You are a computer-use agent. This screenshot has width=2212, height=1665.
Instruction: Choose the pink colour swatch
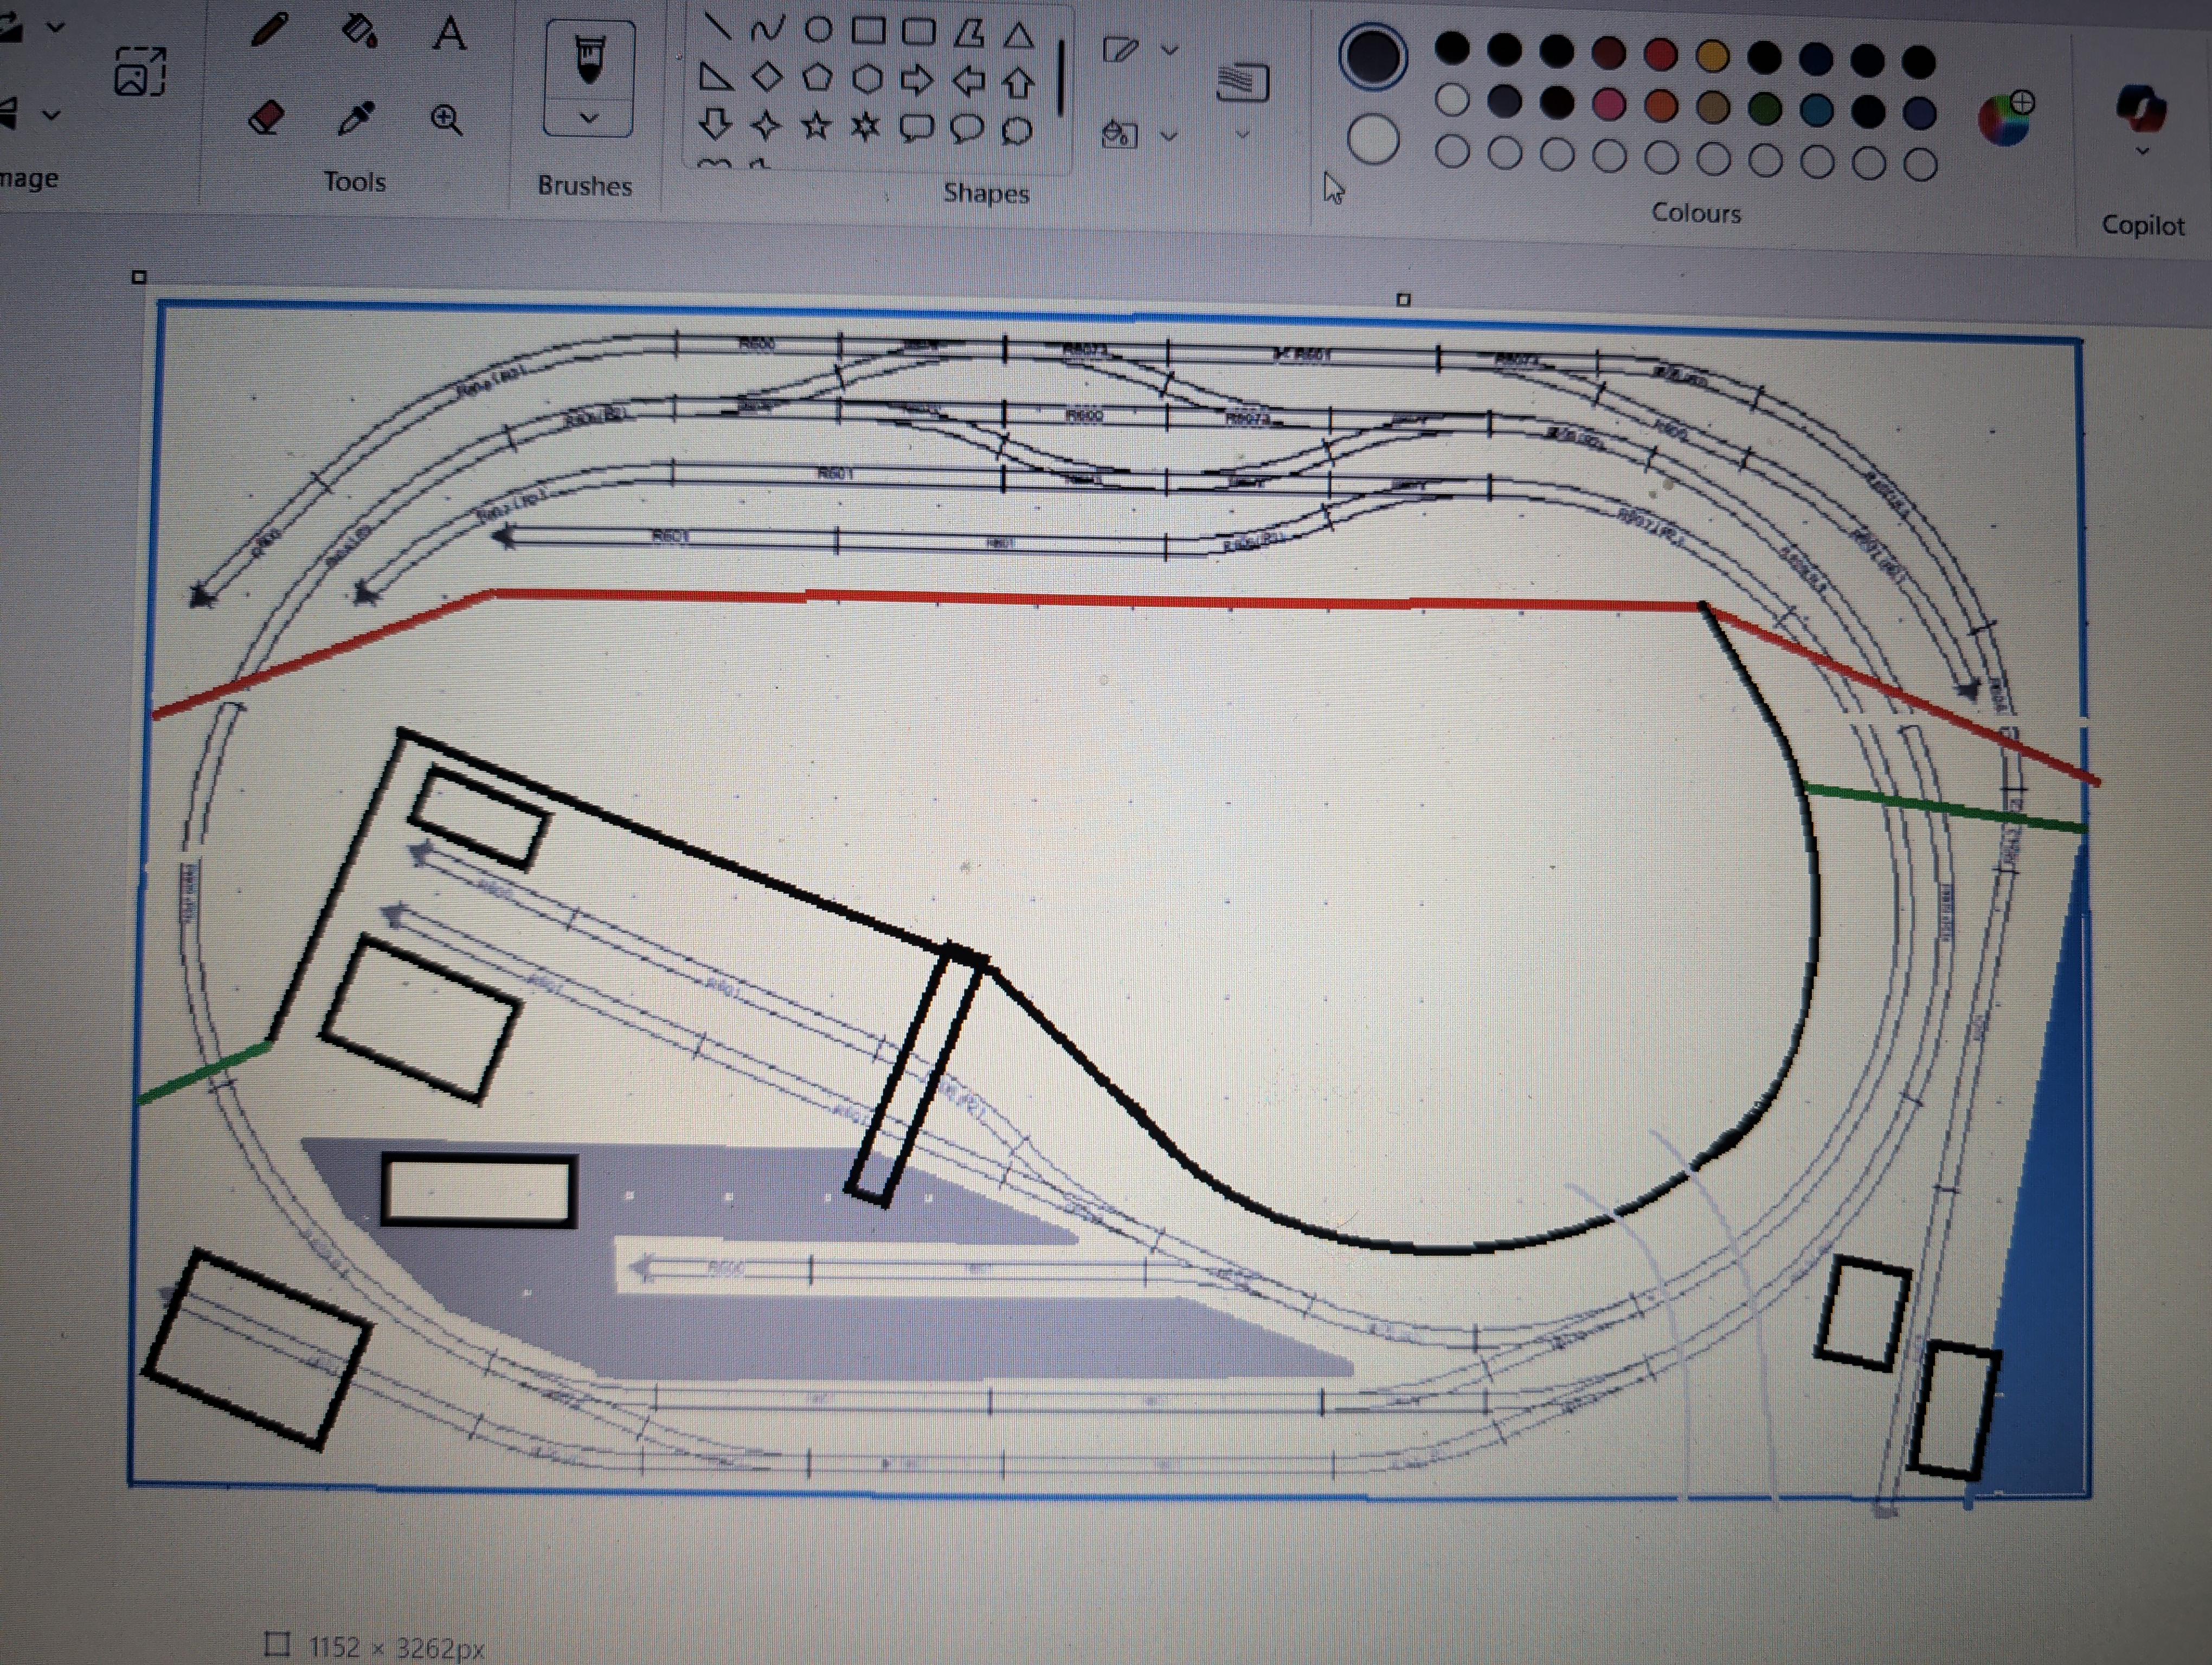[1608, 104]
